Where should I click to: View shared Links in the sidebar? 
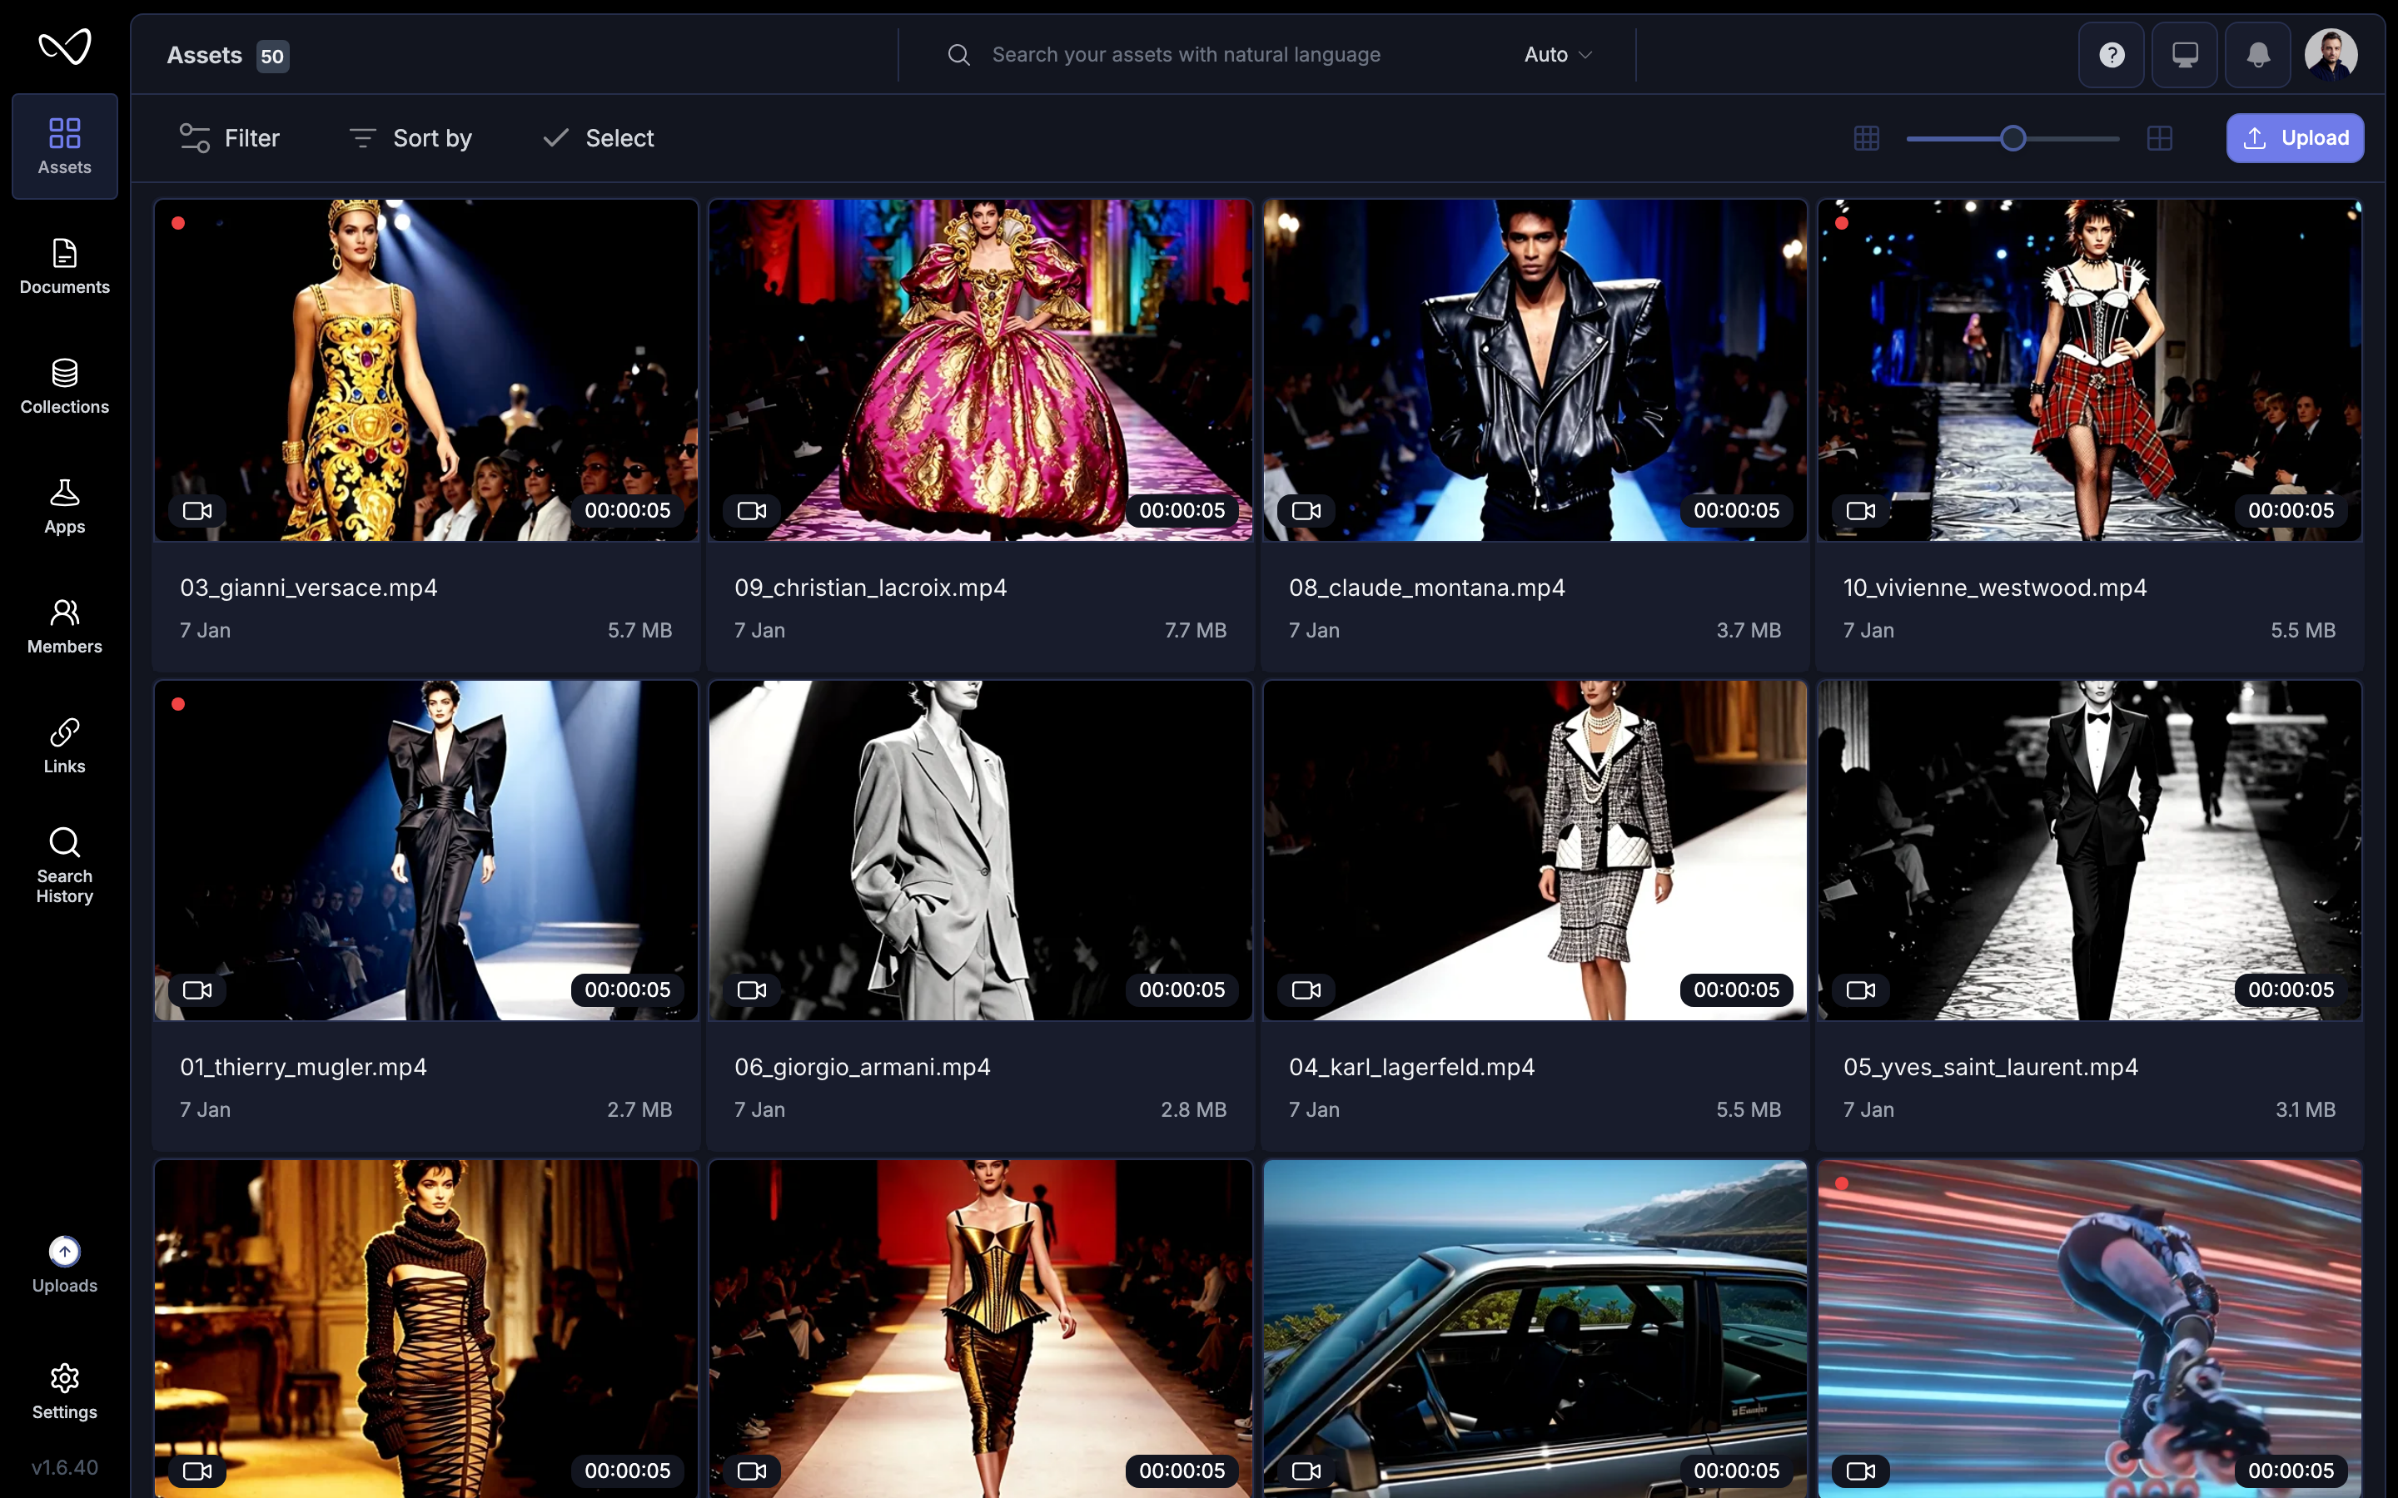(x=64, y=745)
